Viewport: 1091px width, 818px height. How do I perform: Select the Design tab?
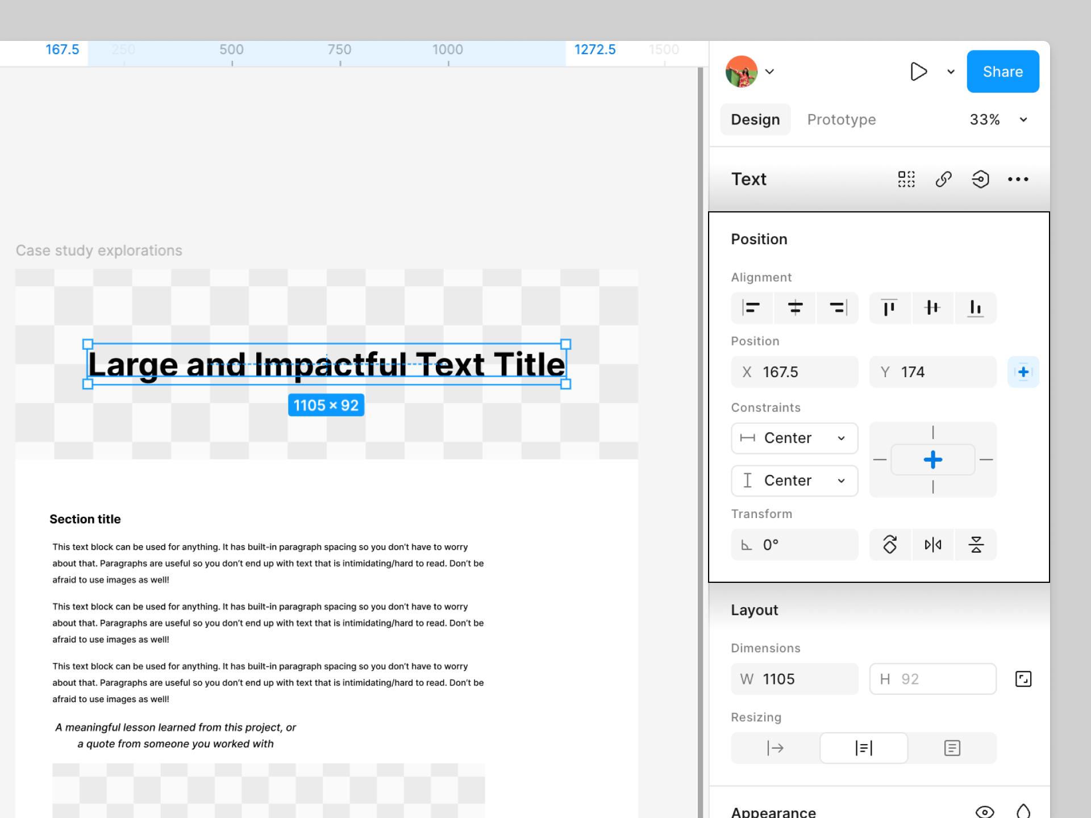tap(755, 120)
